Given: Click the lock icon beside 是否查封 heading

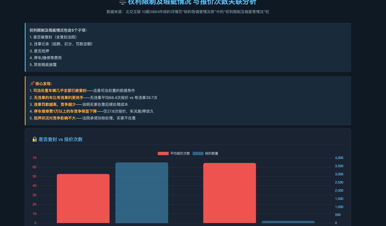Looking at the screenshot, I should [x=35, y=139].
